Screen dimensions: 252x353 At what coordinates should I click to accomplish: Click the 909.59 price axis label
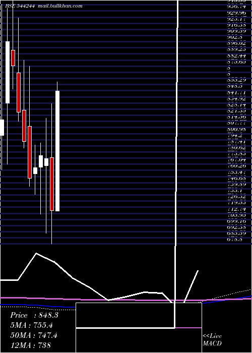pyautogui.click(x=236, y=31)
